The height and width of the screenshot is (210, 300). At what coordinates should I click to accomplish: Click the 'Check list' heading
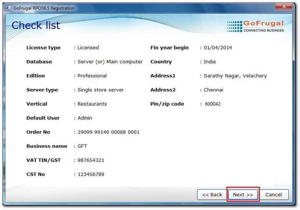pyautogui.click(x=36, y=25)
